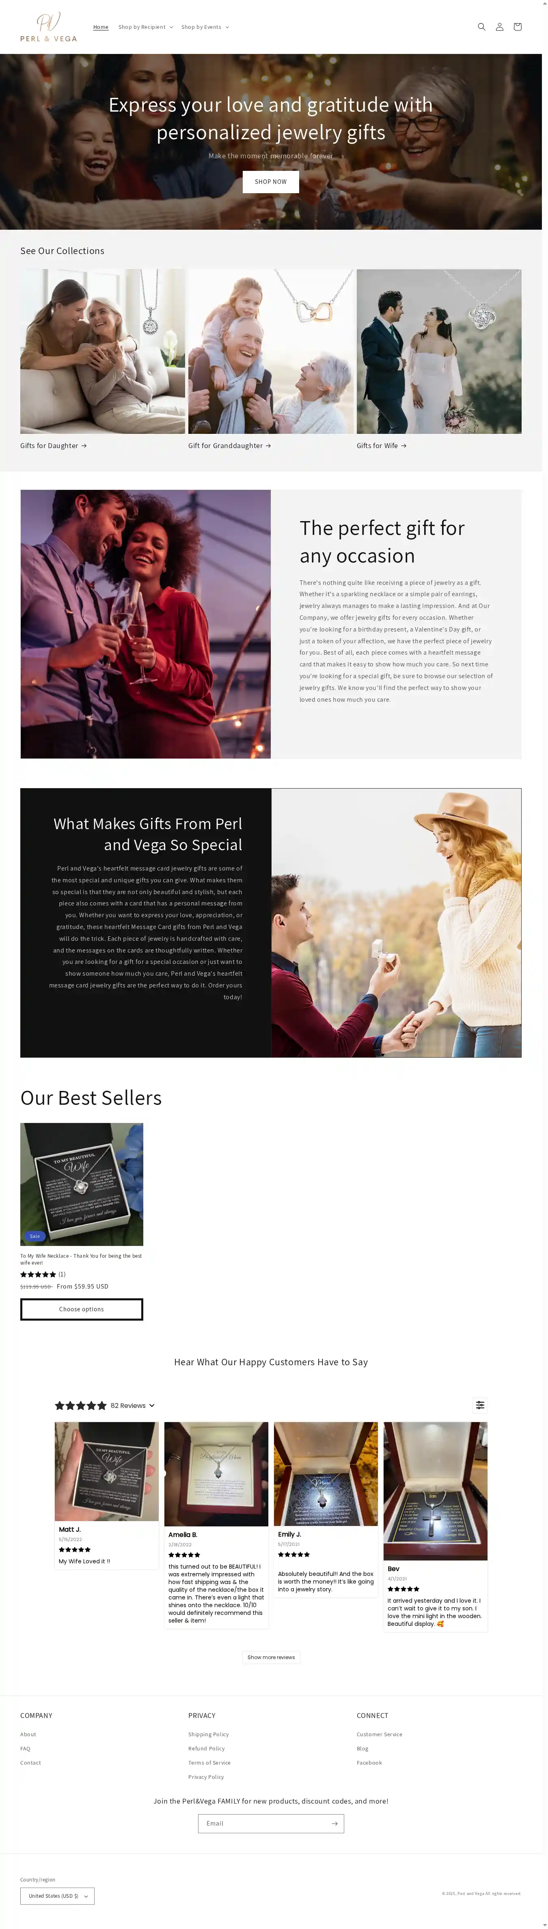
Task: Expand the Shop by Recipient menu
Action: click(145, 27)
